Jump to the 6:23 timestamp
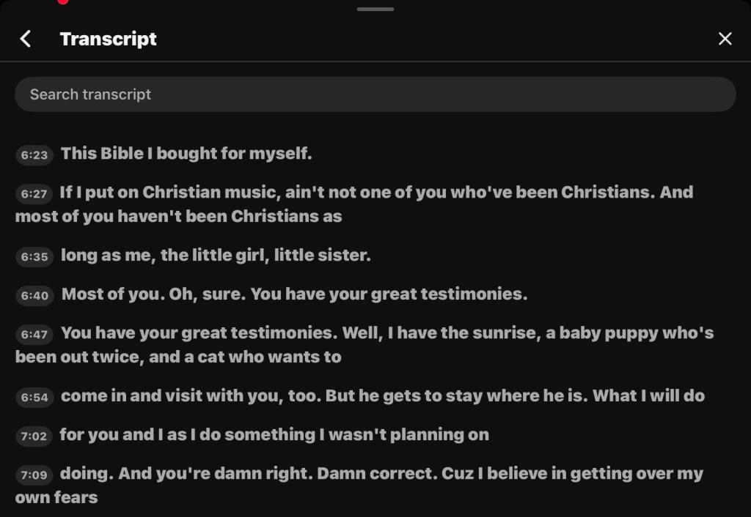The height and width of the screenshot is (517, 751). pos(34,155)
